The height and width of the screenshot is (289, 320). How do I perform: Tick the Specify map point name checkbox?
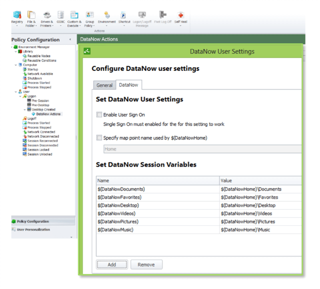click(x=99, y=138)
